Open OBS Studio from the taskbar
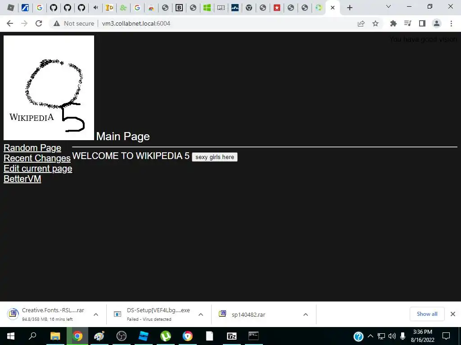The image size is (461, 345). [122, 336]
